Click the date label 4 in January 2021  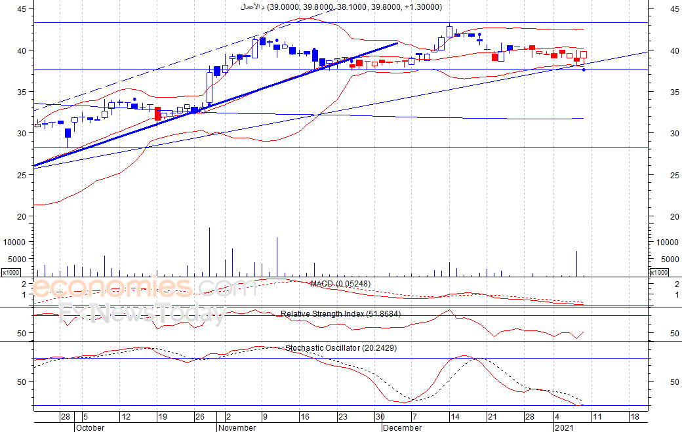[557, 417]
